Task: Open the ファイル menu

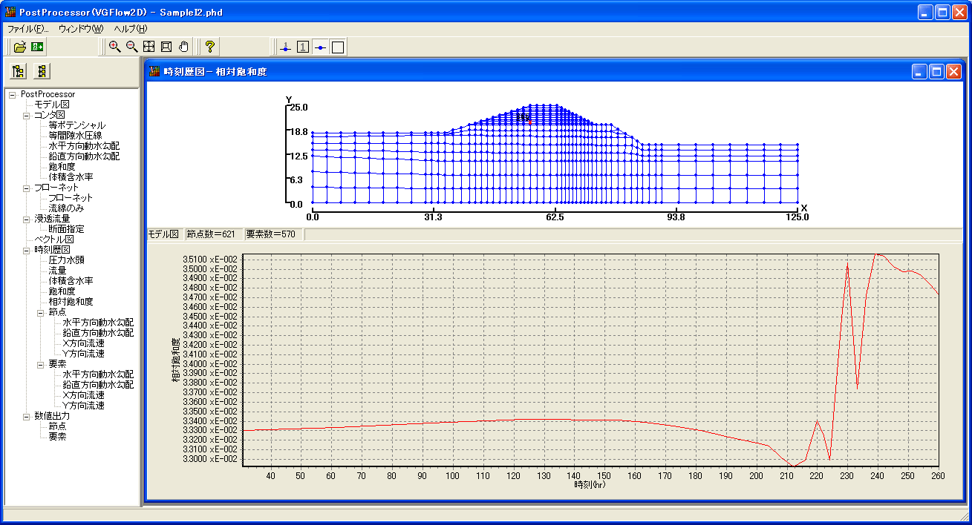Action: pos(27,29)
